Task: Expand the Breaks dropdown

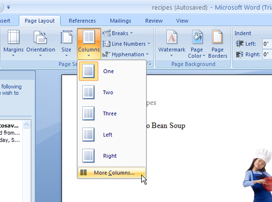Action: (x=118, y=33)
